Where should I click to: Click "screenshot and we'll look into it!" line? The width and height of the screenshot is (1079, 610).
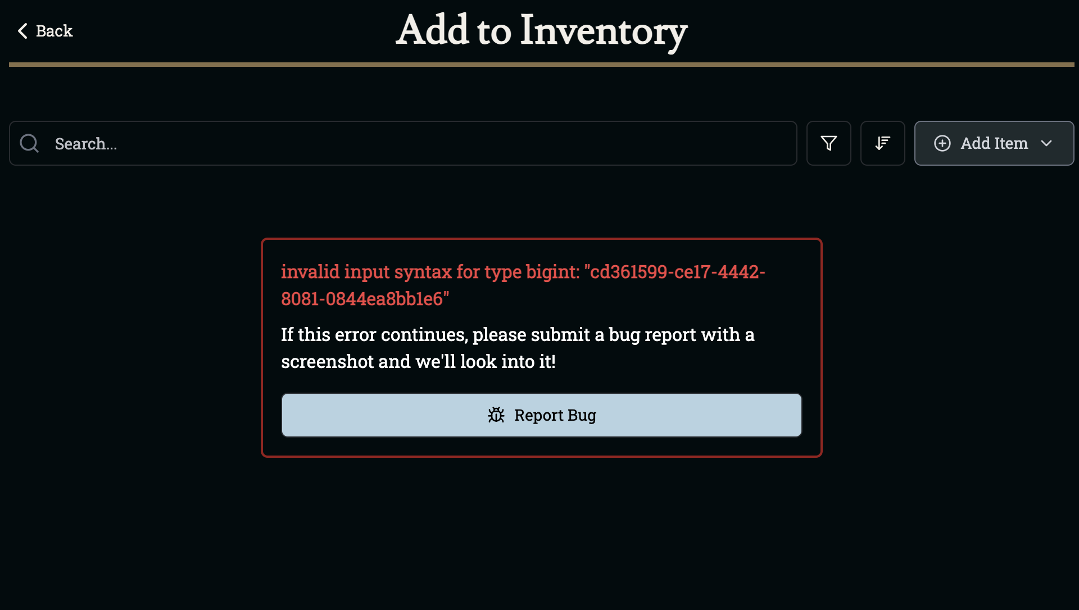pyautogui.click(x=418, y=362)
